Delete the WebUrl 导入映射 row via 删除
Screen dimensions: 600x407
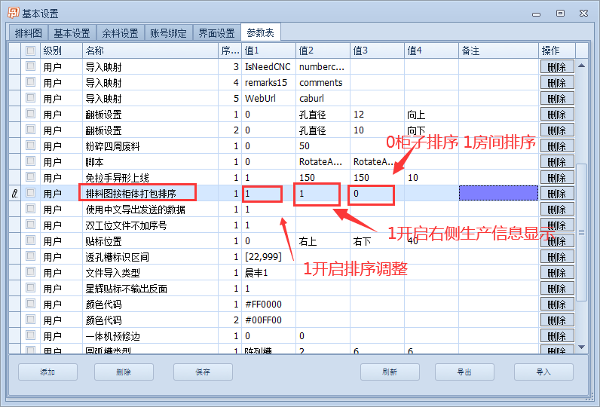coord(557,99)
